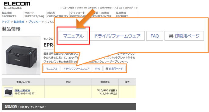Click the enlarged FAQ button
209x112 pixels.
[x=155, y=36]
